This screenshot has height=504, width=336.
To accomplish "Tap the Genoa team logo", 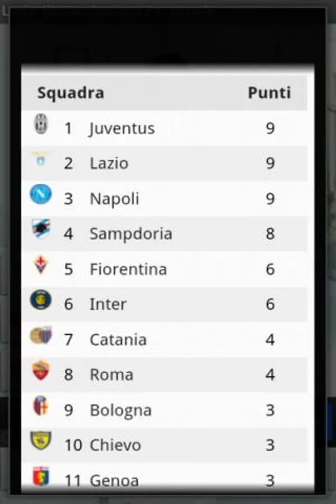I will pos(41,476).
